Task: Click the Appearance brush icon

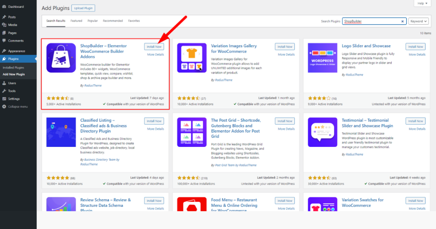Action: [x=4, y=51]
